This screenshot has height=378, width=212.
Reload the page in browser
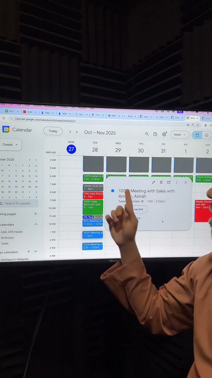tap(4, 118)
